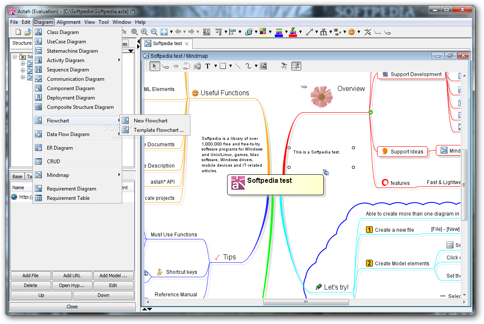Open the Alignment menu
Screen dimensions: 484x324
point(69,22)
